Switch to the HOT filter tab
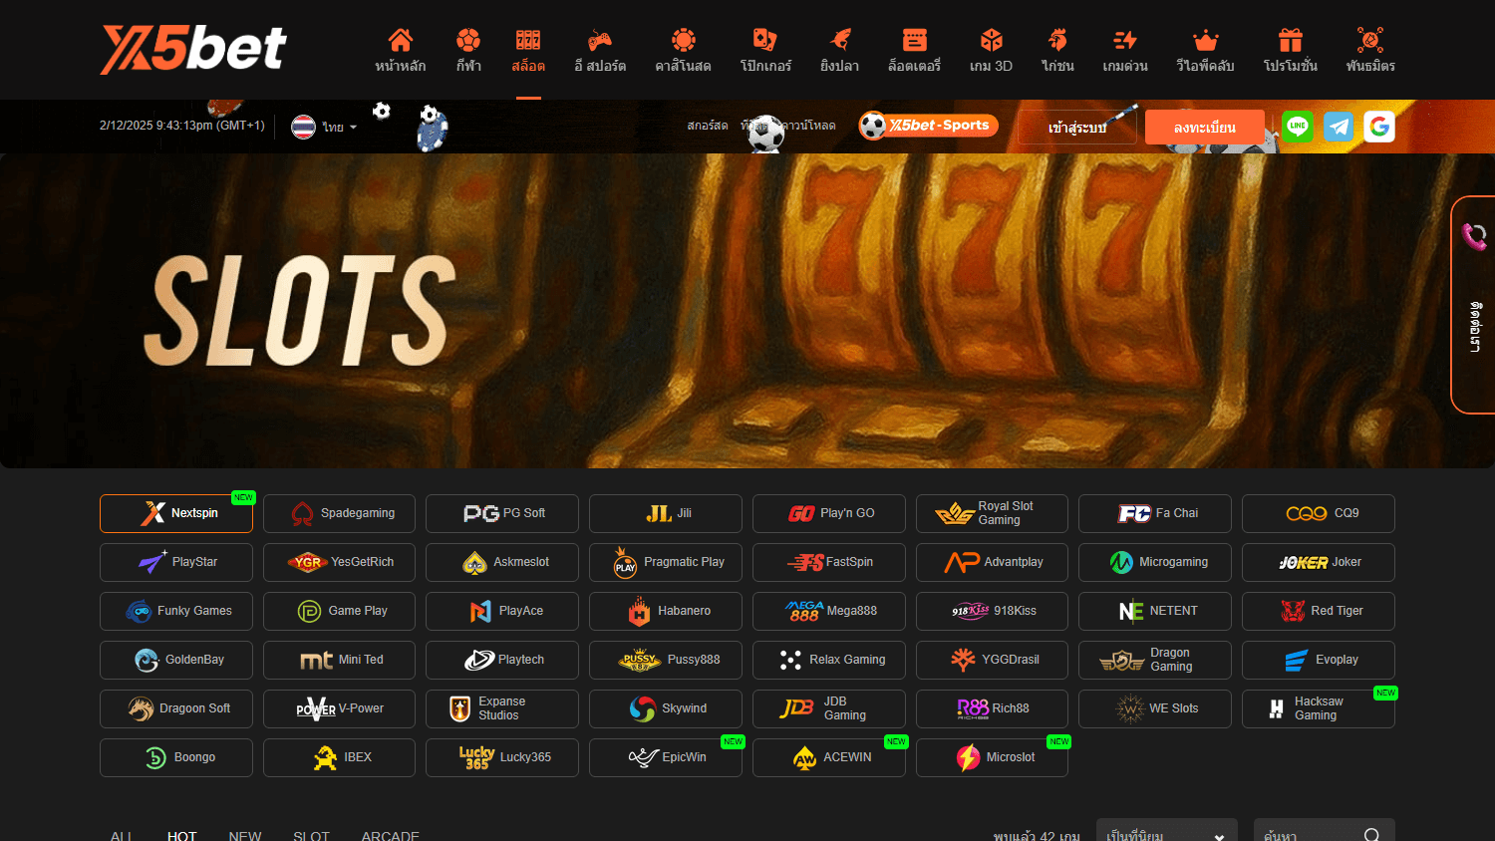This screenshot has height=841, width=1495. (181, 836)
